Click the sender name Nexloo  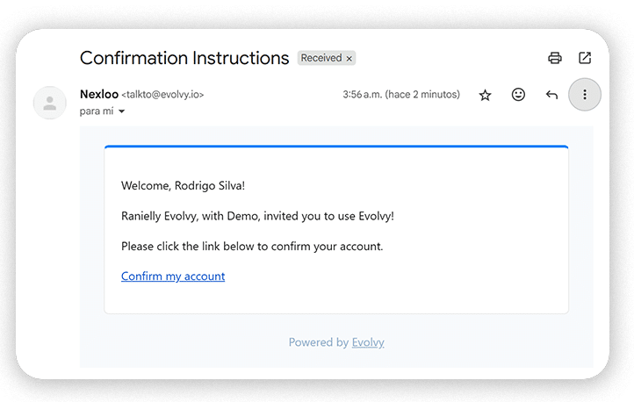[x=98, y=94]
